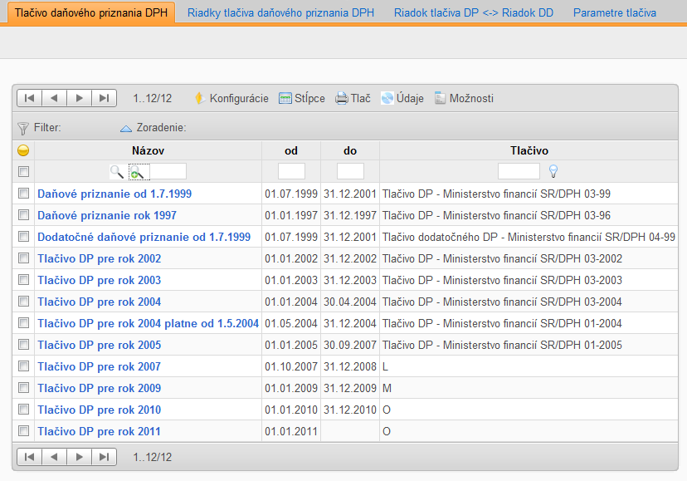
Task: Click the do filter input field
Action: point(350,171)
